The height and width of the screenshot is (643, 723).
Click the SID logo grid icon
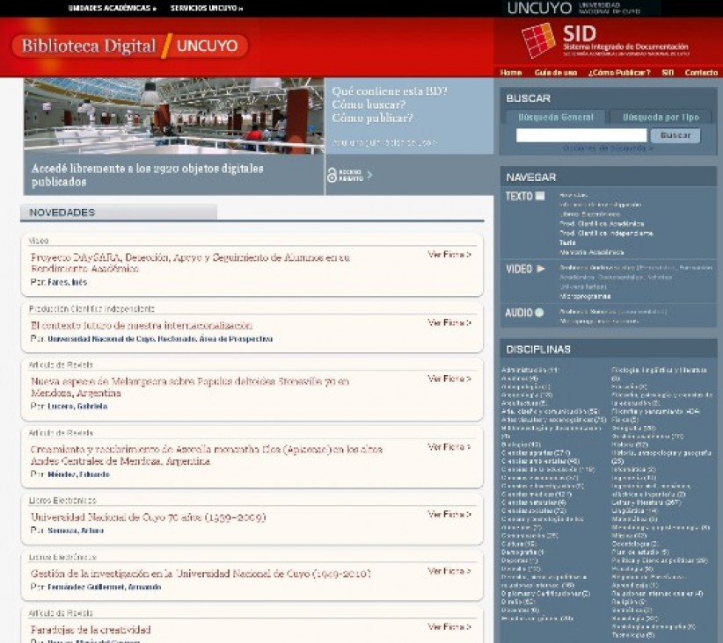click(538, 40)
